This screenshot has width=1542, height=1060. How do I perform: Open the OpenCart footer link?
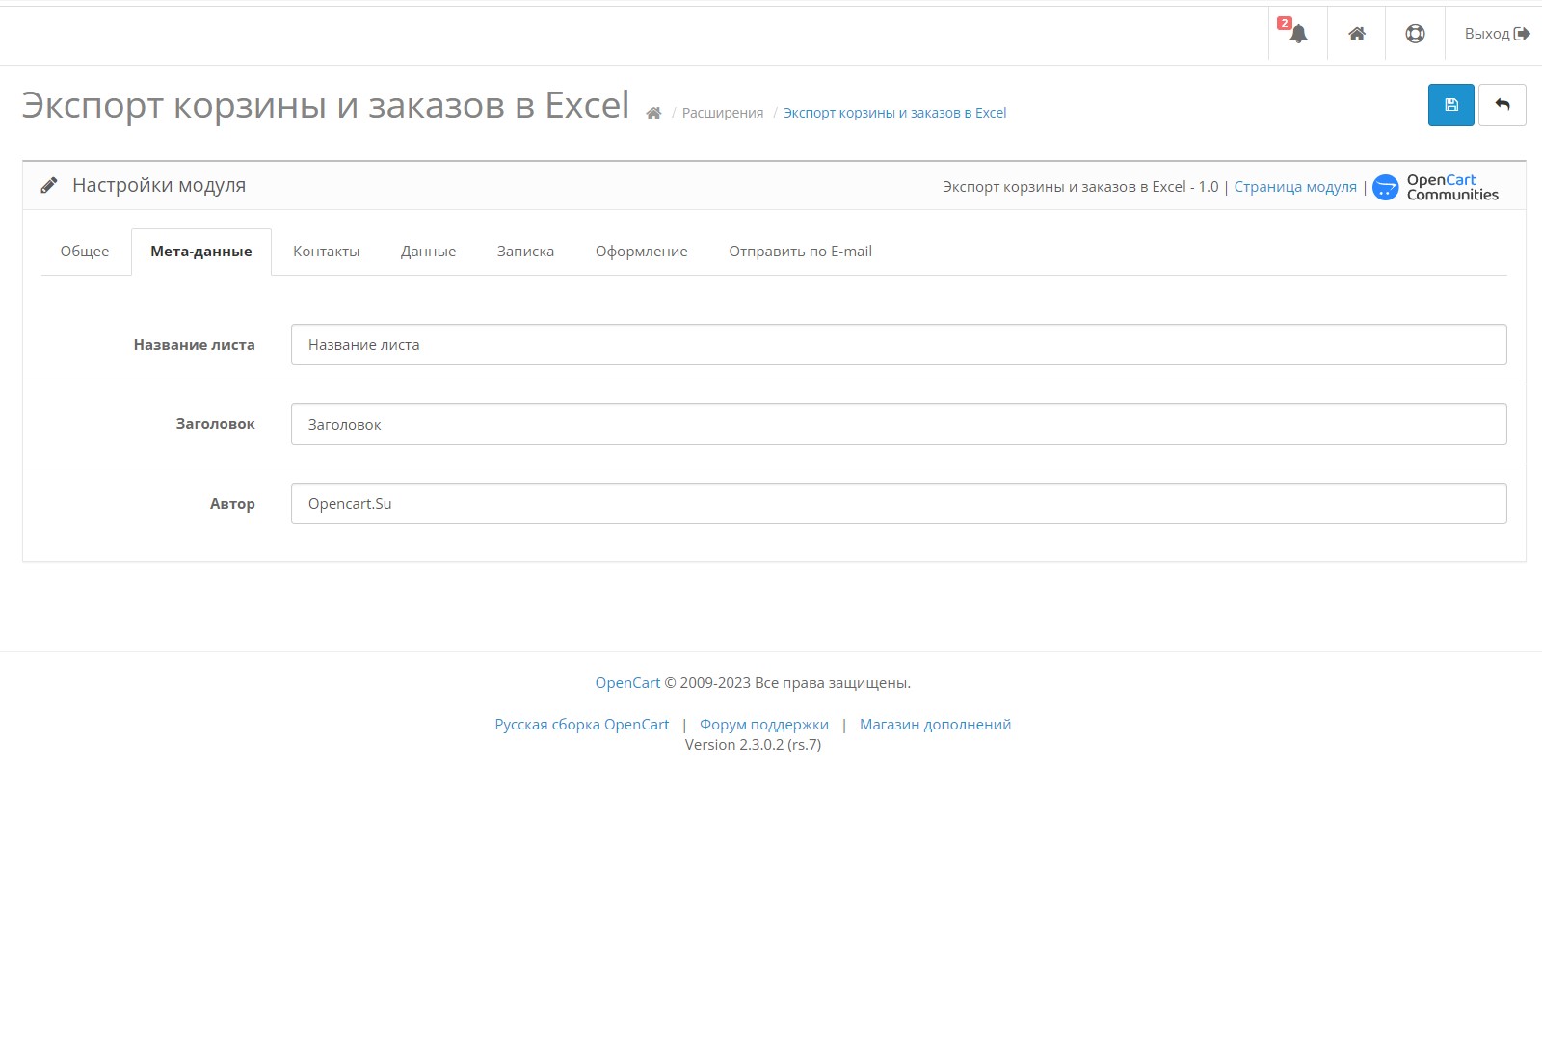(x=627, y=683)
